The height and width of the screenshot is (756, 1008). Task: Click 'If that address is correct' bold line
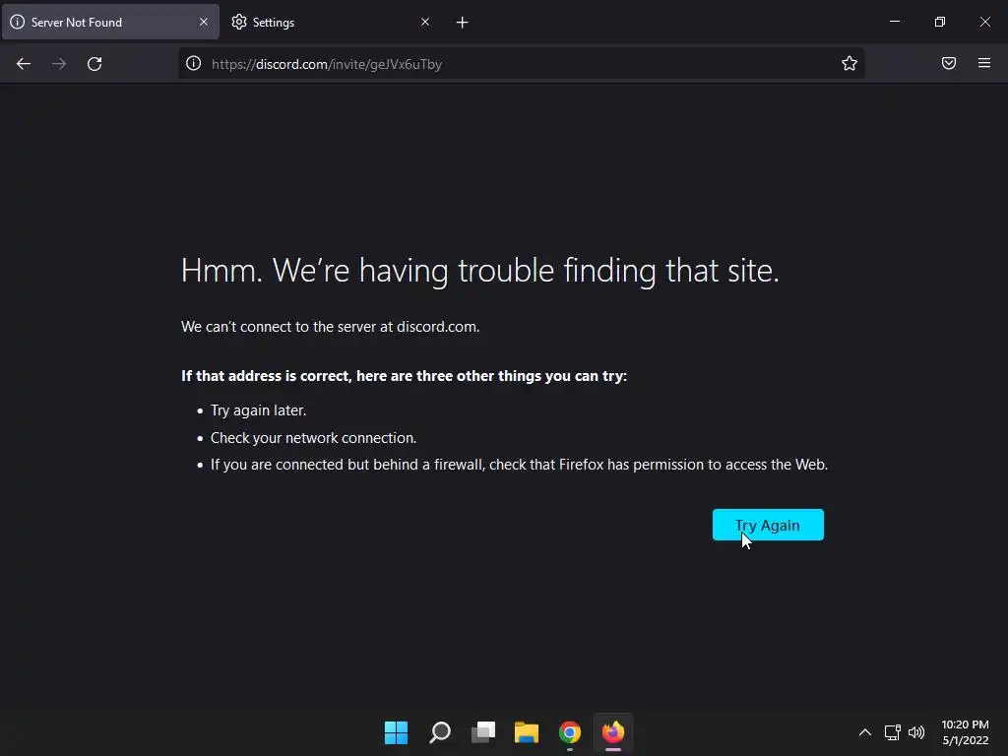click(x=404, y=375)
